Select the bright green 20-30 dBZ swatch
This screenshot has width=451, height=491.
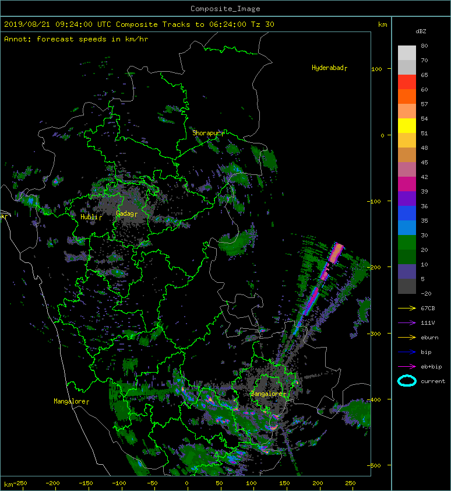pyautogui.click(x=407, y=243)
